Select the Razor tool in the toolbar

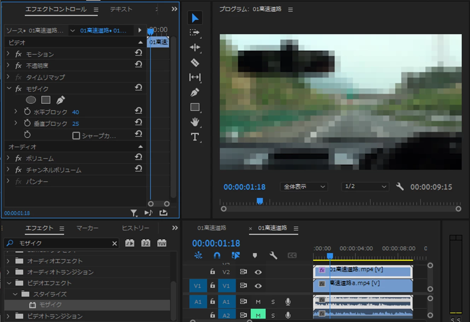195,62
